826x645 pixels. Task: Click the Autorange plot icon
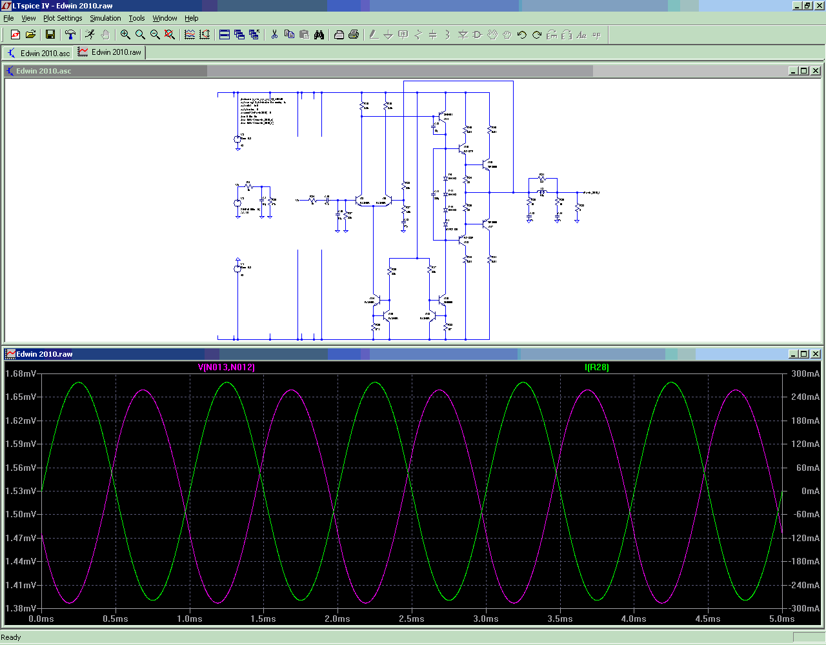click(x=205, y=35)
